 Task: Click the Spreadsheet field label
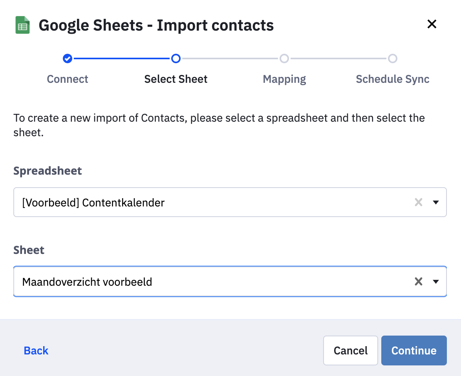(x=48, y=171)
